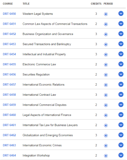Expand details for Intellectual and Industrial Property
This screenshot has height=160, width=127.
coord(121,54)
